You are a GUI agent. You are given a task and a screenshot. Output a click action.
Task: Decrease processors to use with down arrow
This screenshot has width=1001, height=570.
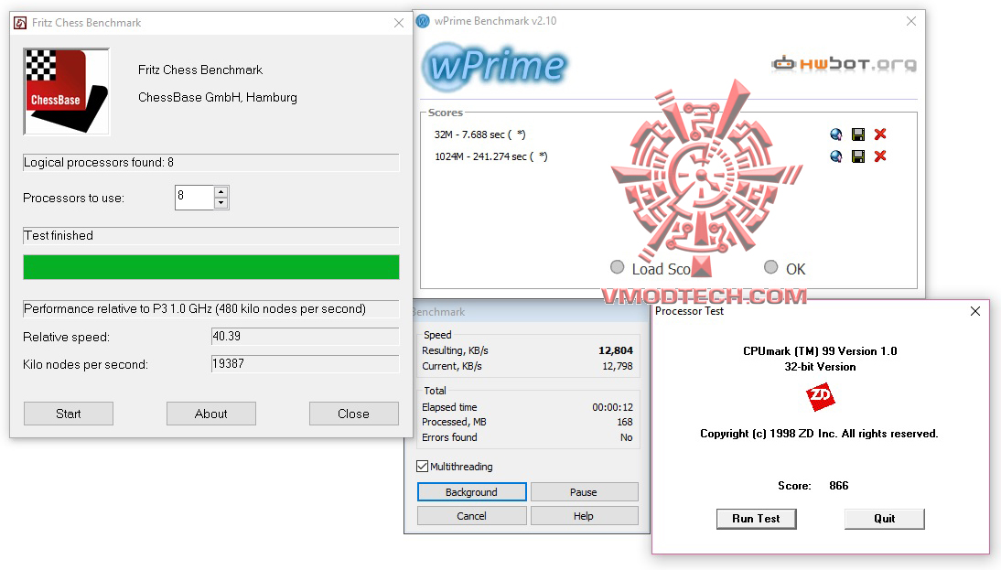[221, 203]
